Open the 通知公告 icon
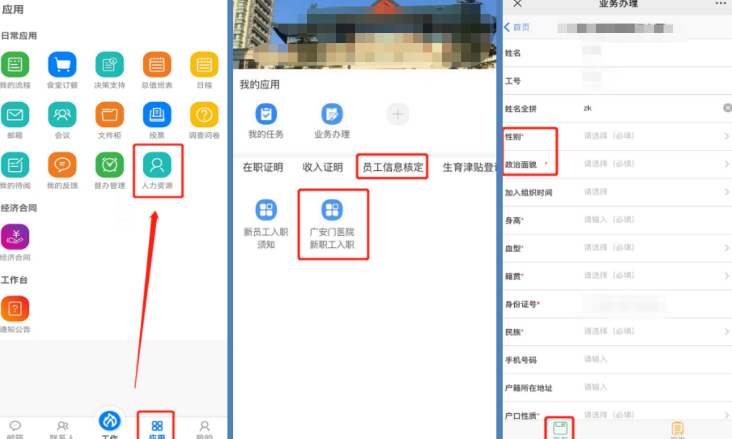The image size is (732, 439). tap(16, 308)
